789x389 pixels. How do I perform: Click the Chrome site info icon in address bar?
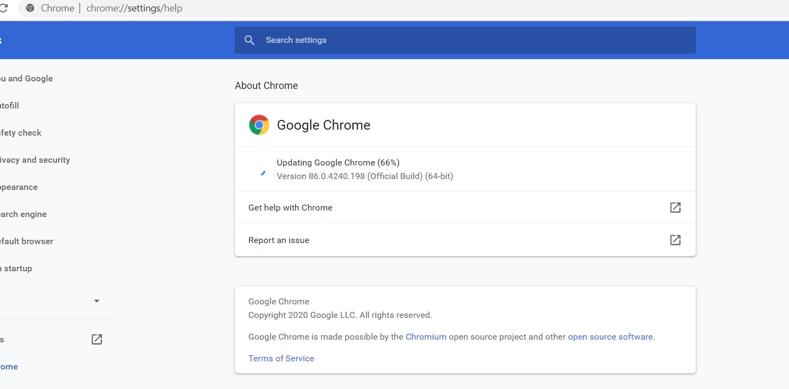[x=30, y=8]
